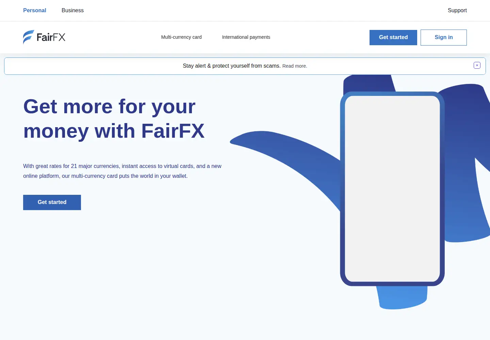Switch to the Business tab

click(72, 11)
